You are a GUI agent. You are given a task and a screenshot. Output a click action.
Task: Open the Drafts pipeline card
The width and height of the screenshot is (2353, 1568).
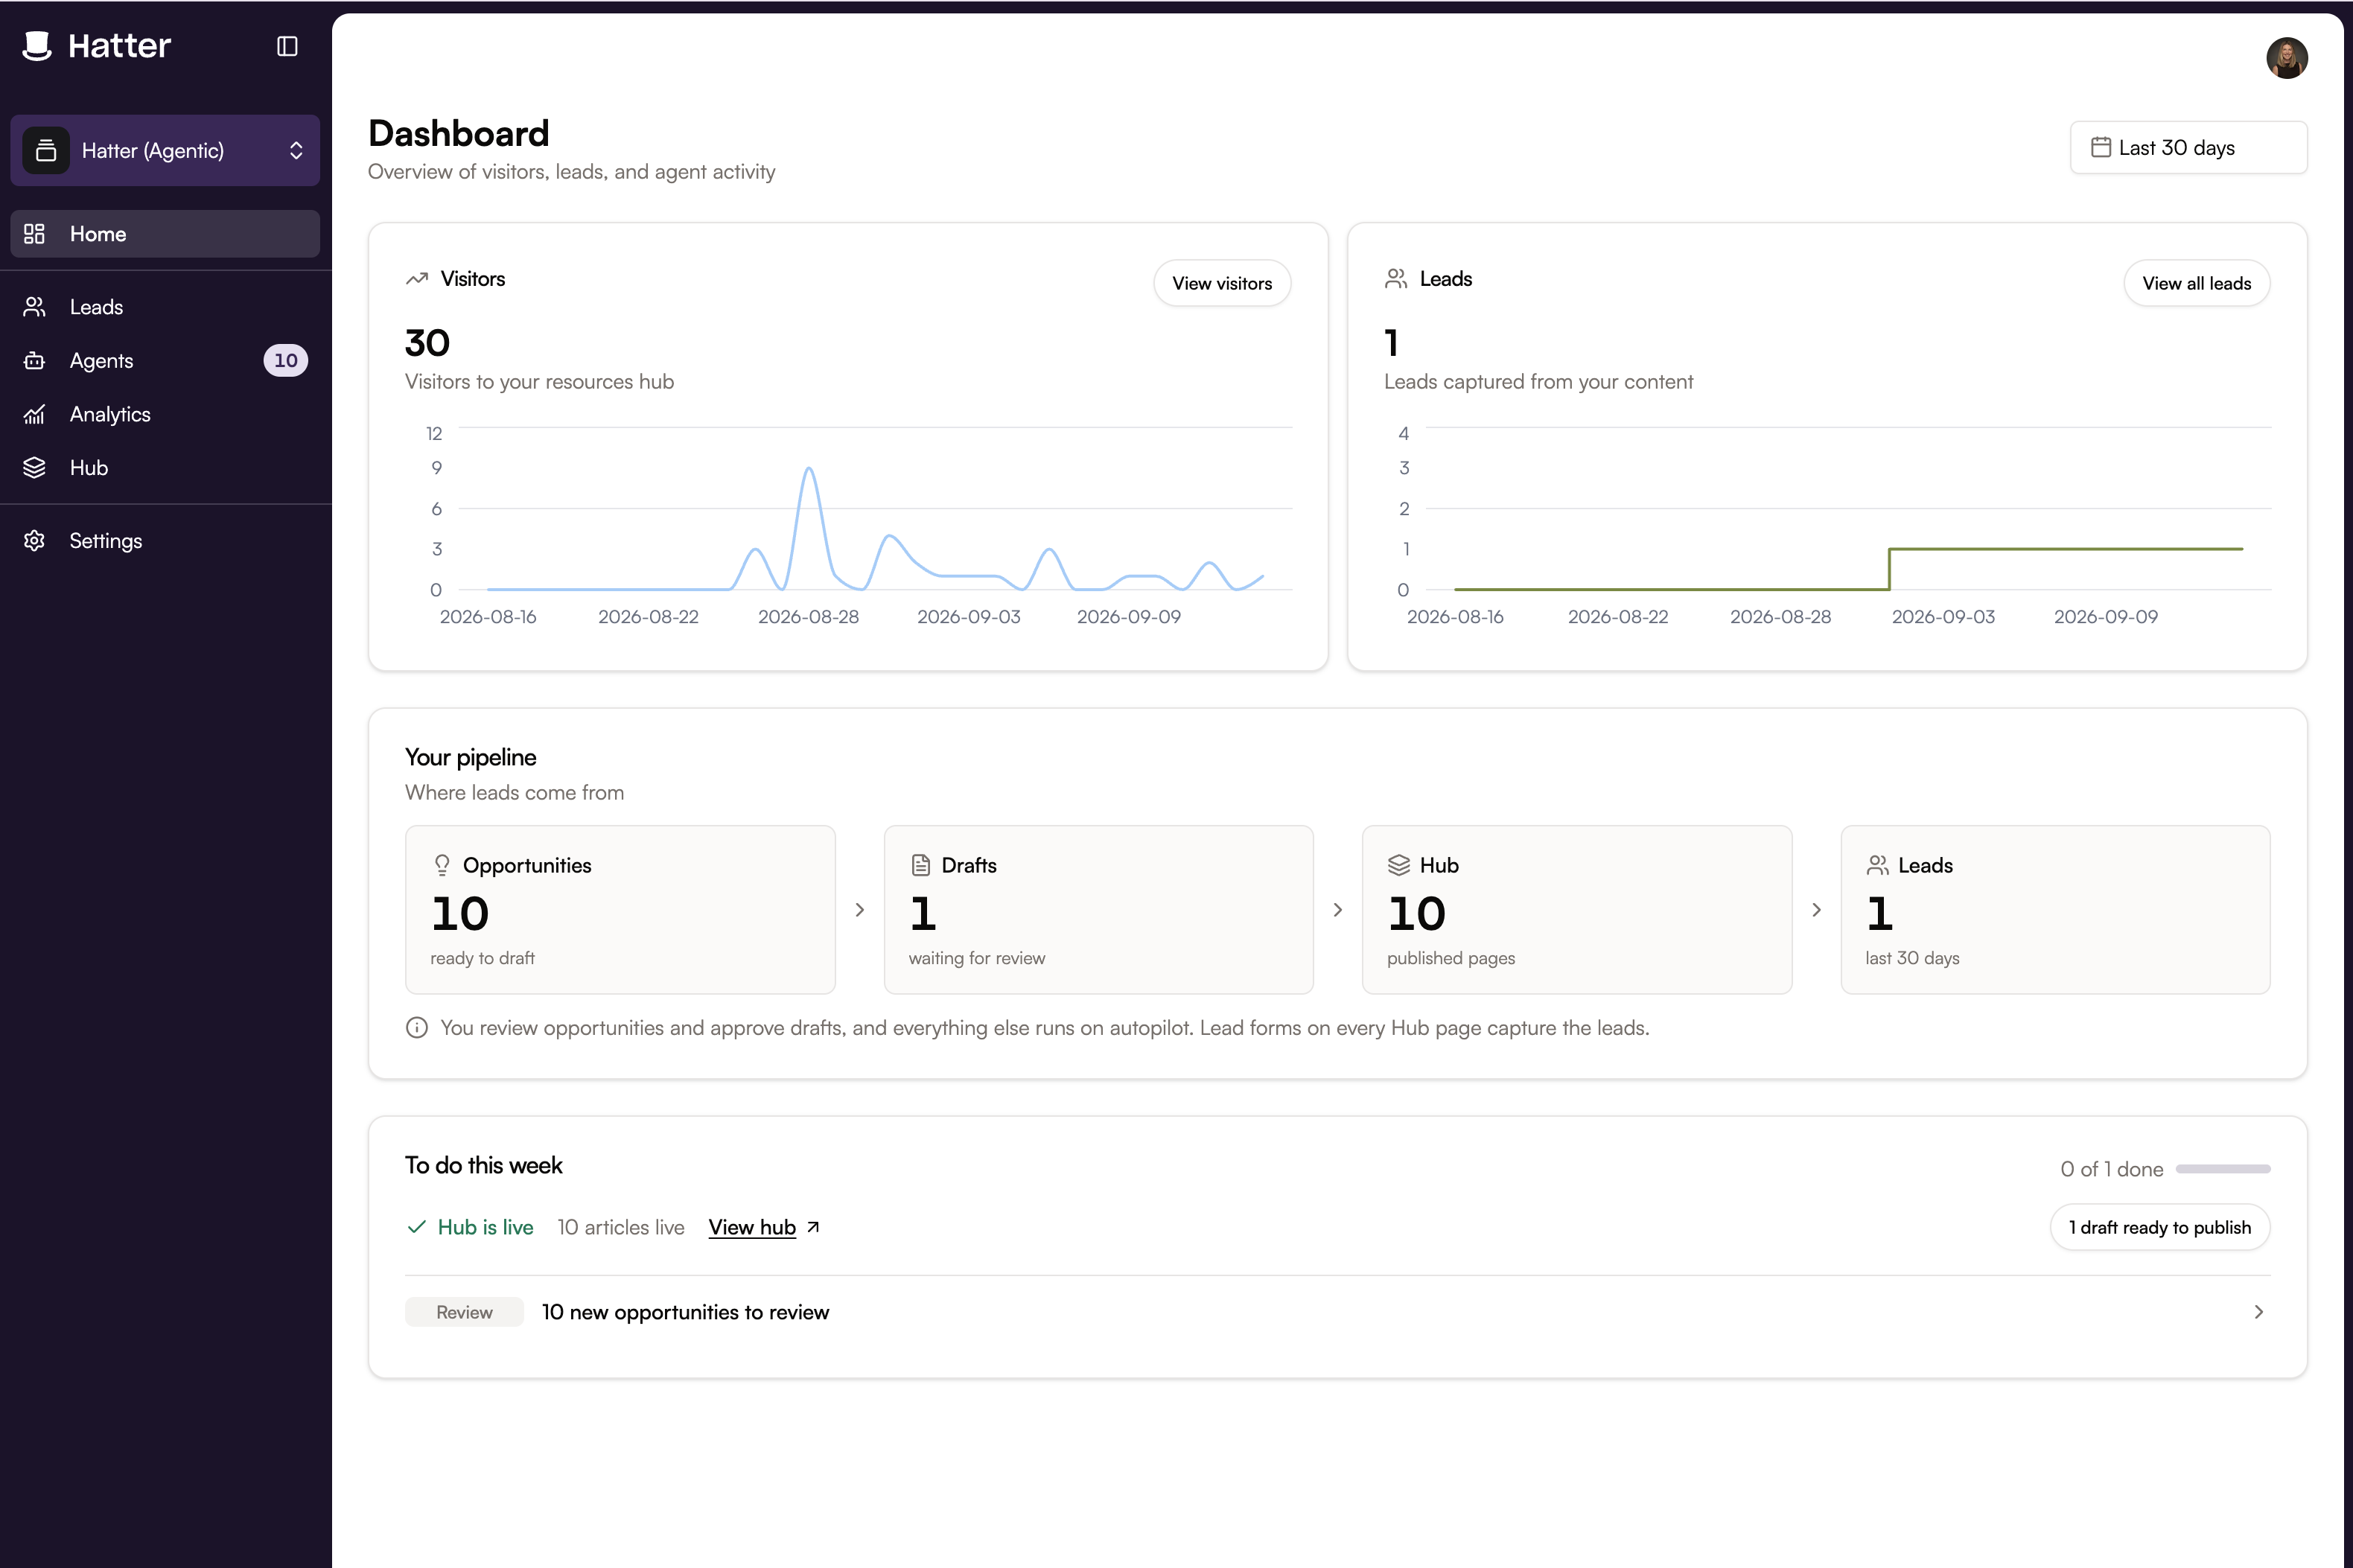[1098, 910]
